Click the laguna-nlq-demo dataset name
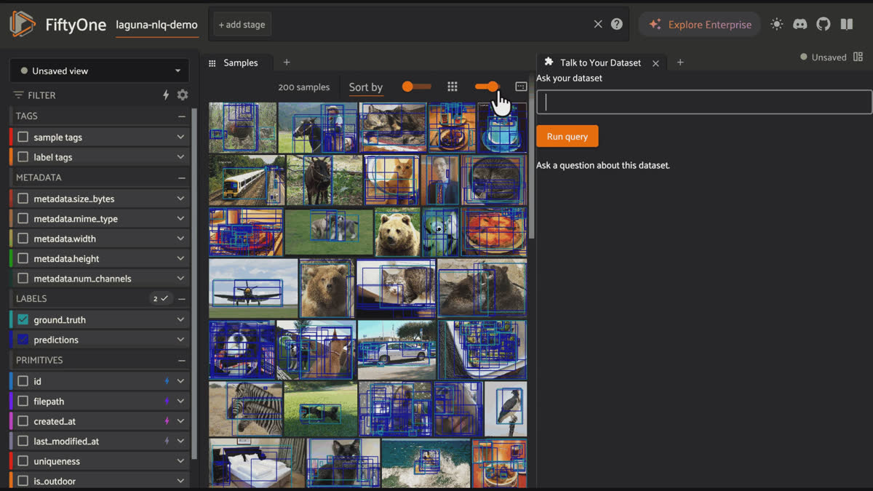873x491 pixels. coord(156,24)
